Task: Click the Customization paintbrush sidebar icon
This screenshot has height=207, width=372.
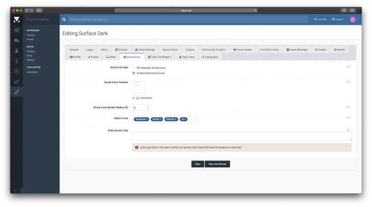Action: pos(16,92)
